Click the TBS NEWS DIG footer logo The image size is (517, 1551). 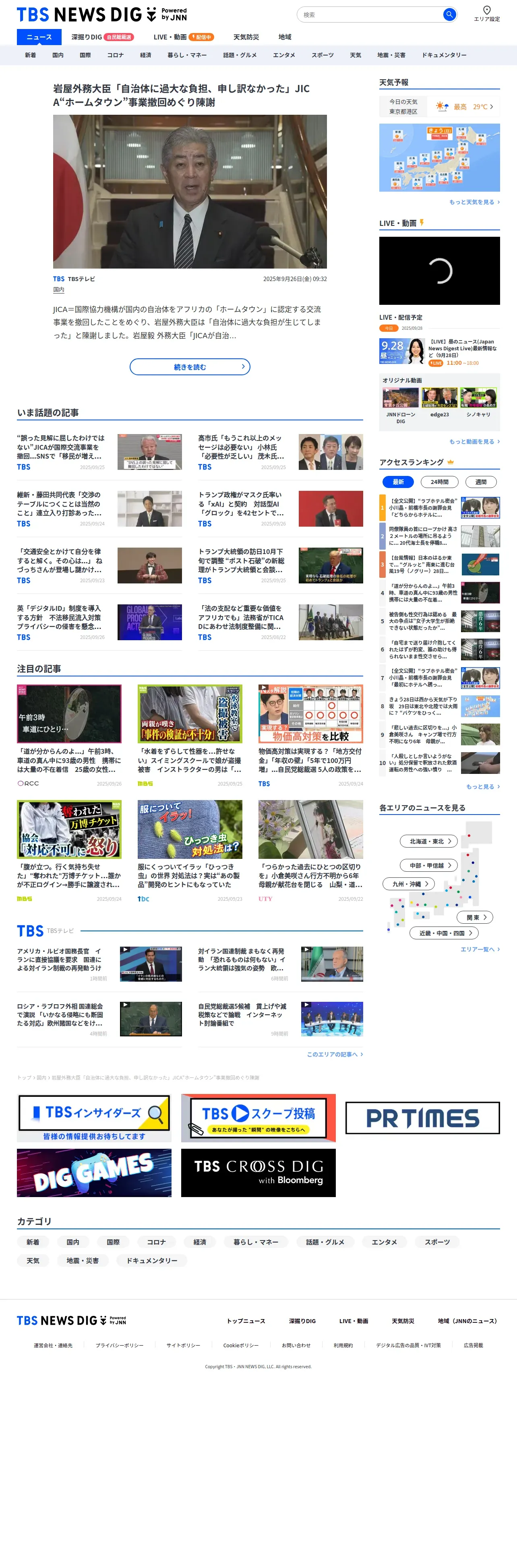point(71,1320)
